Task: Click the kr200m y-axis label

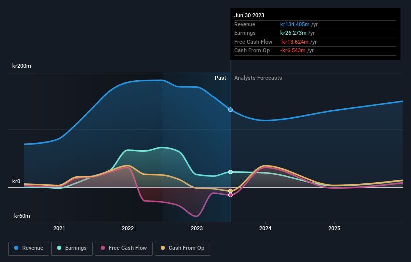Action: [x=21, y=66]
